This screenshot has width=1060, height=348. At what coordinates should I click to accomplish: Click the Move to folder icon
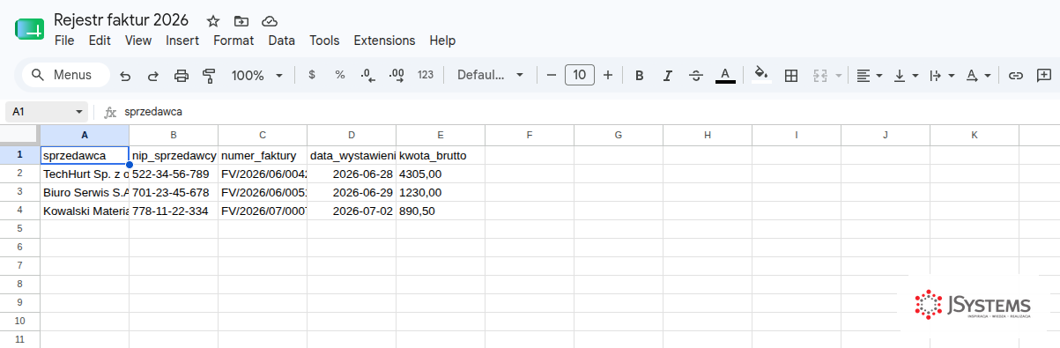click(x=241, y=20)
